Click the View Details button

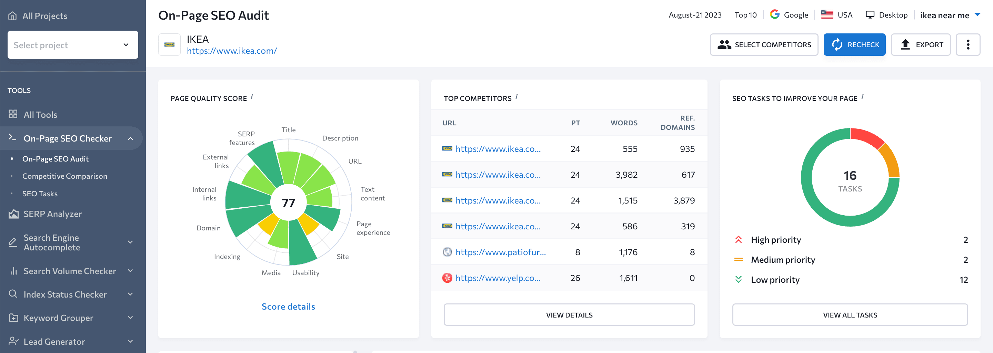[x=569, y=315]
